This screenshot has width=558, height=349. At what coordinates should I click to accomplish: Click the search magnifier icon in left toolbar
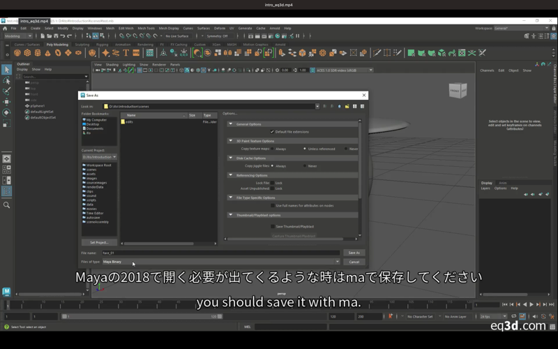coord(7,205)
